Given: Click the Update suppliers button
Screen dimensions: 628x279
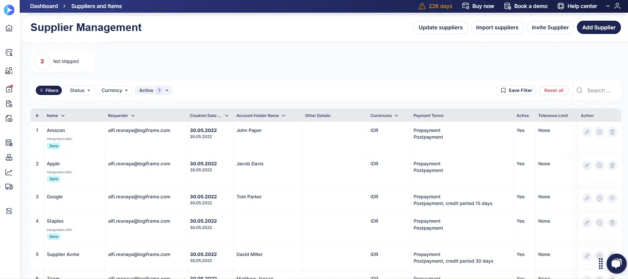Looking at the screenshot, I should point(441,27).
